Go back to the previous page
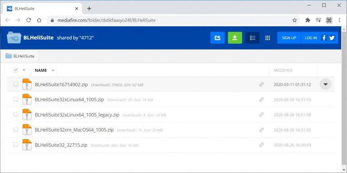347x173 pixels. (x=7, y=20)
